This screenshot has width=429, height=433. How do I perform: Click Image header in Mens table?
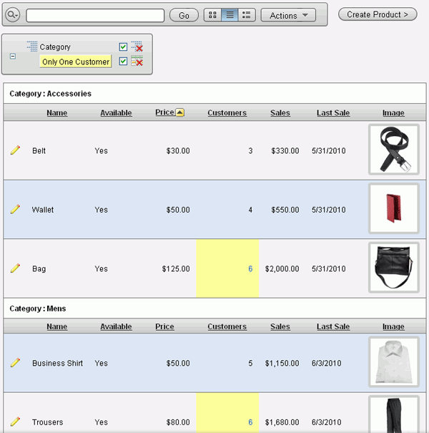tap(393, 326)
